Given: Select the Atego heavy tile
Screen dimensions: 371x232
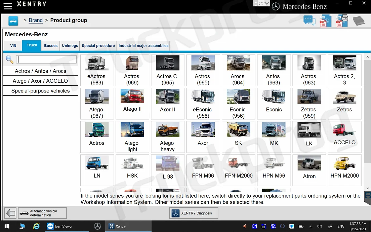Looking at the screenshot, I should pyautogui.click(x=168, y=137).
